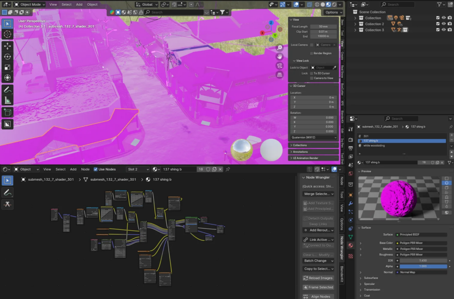The height and width of the screenshot is (299, 454).
Task: Select the Move tool
Action: pos(8,46)
